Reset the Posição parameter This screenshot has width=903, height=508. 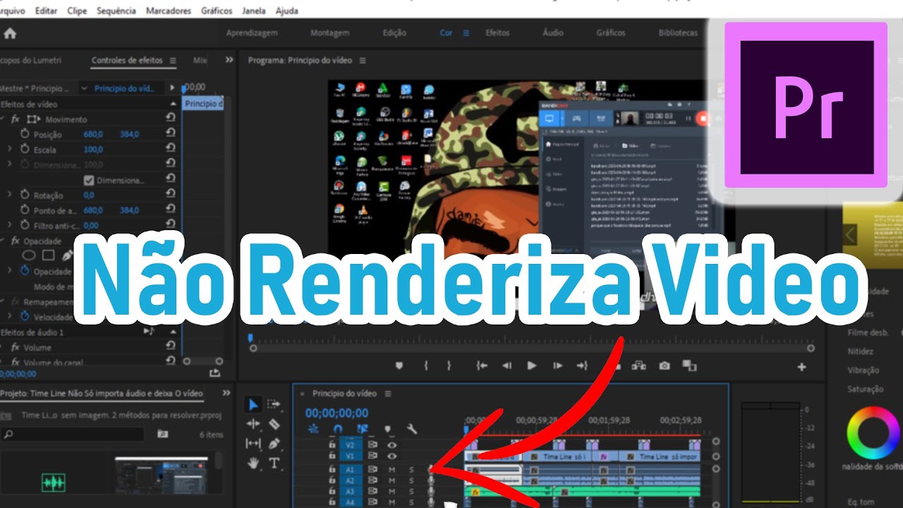click(171, 133)
